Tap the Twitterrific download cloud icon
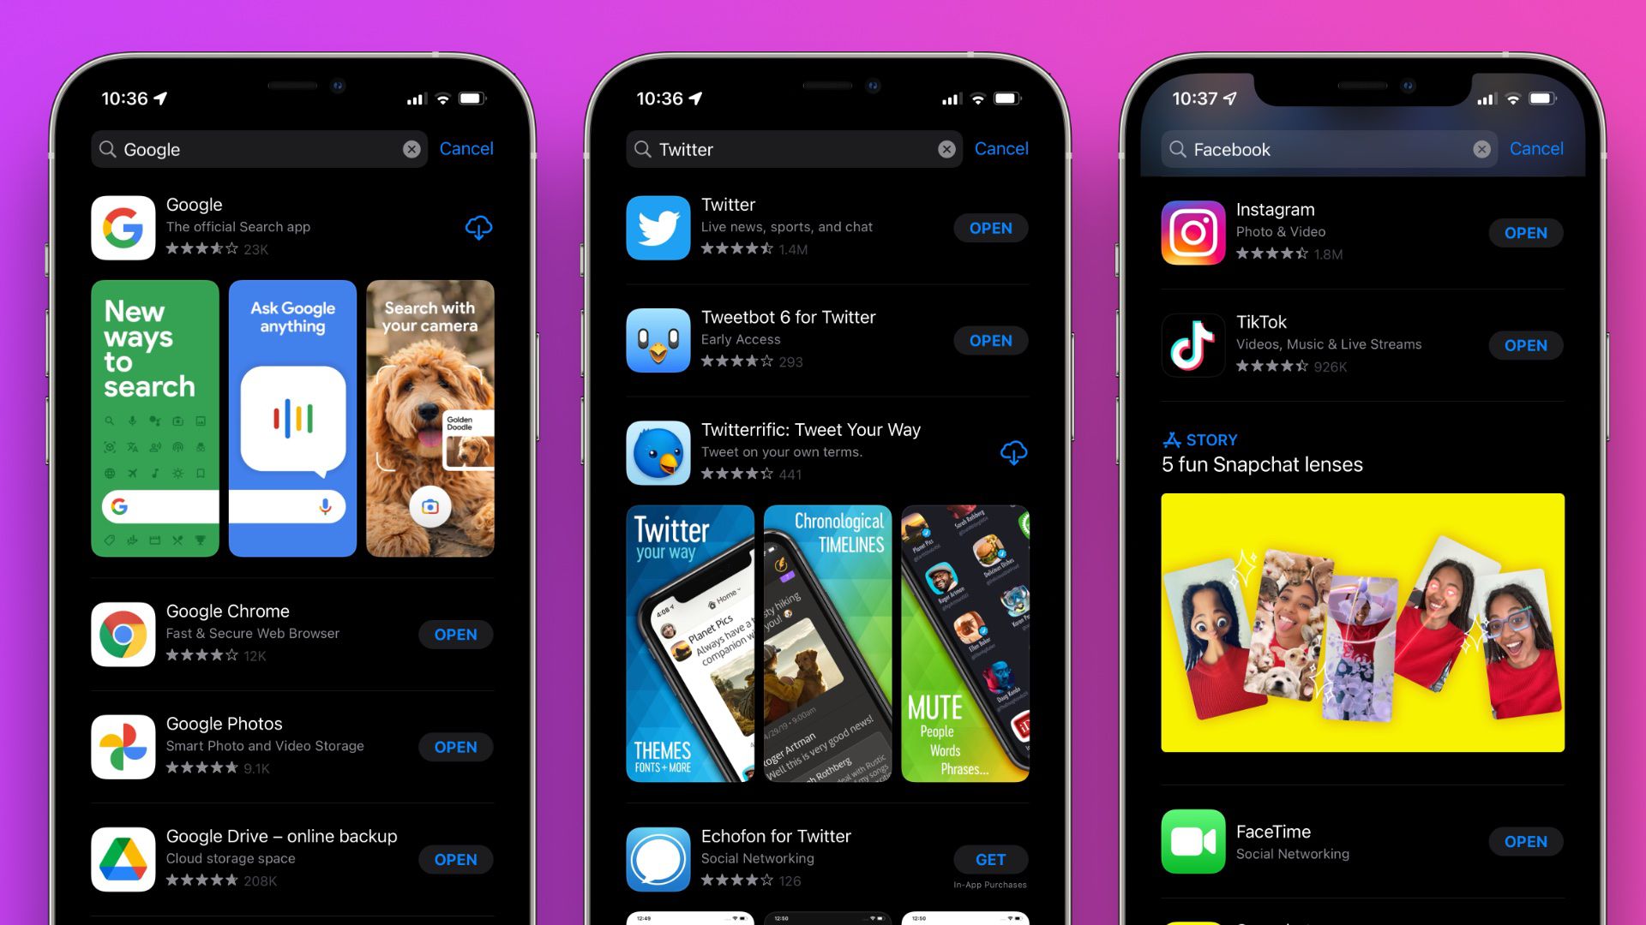Screen dimensions: 1646x925 click(x=1013, y=451)
